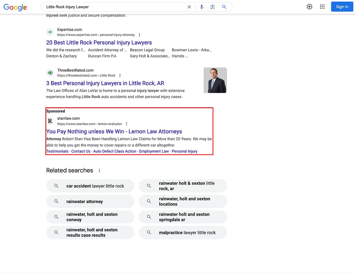Search rainwater, holt and sexton locations
Screen dimensions: 356x273
click(x=183, y=201)
